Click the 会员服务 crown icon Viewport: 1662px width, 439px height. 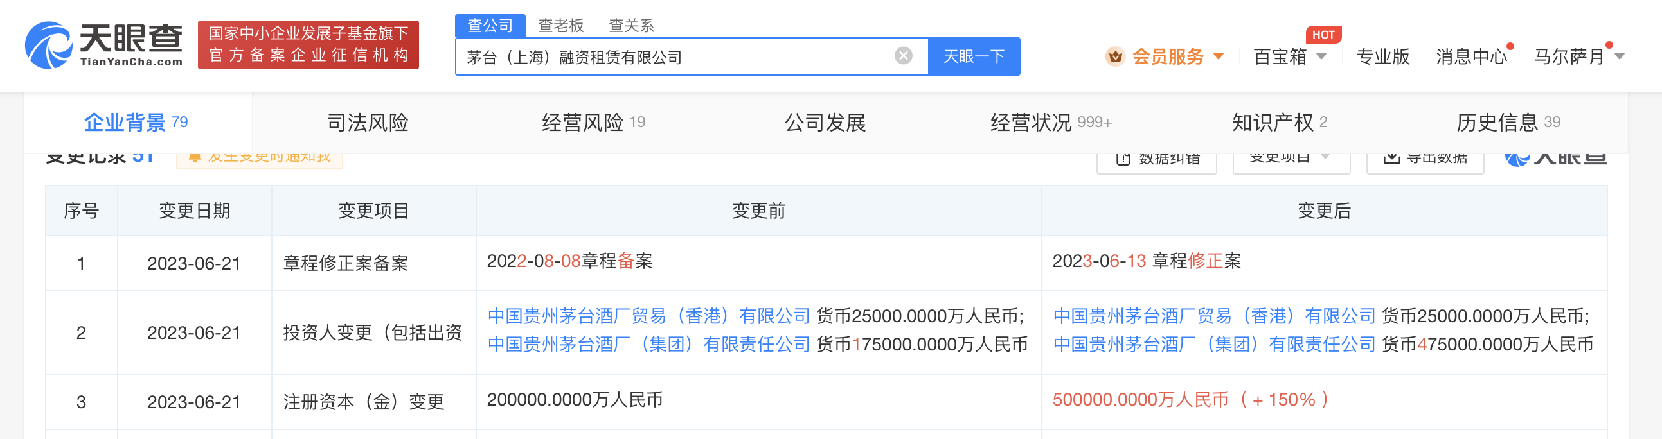[x=1115, y=56]
